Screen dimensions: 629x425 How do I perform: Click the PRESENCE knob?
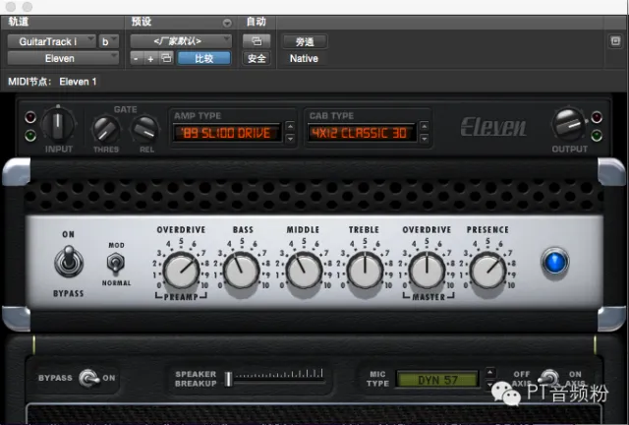pyautogui.click(x=487, y=271)
